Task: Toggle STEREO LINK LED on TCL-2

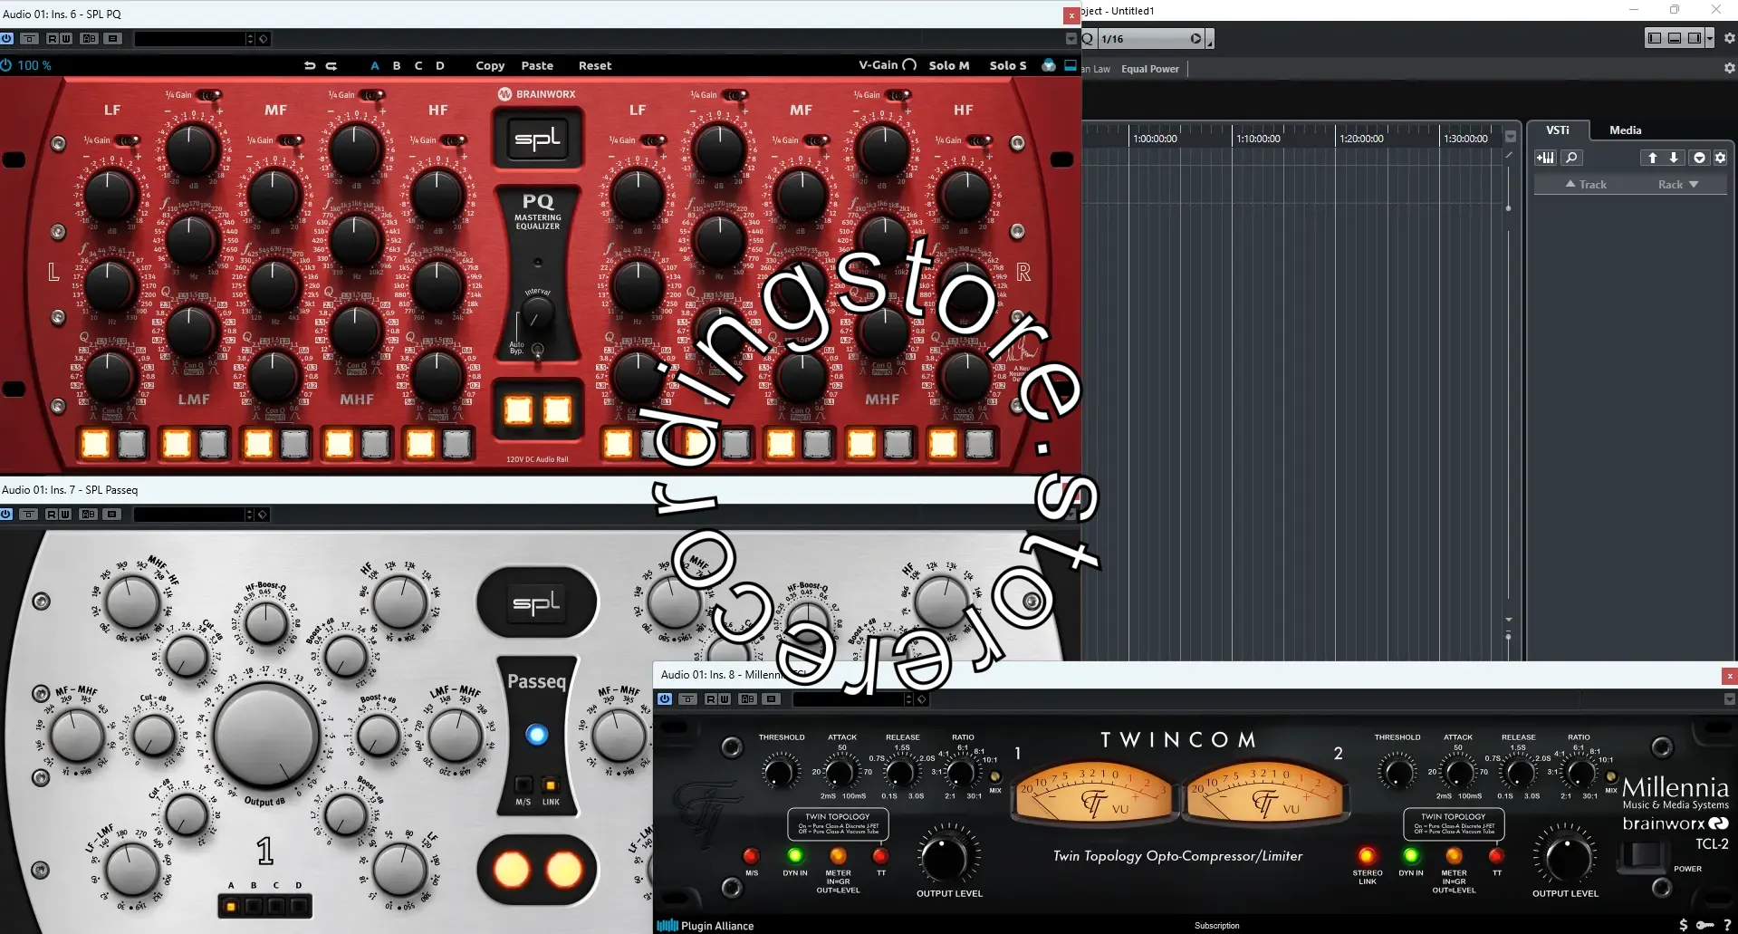Action: (x=1367, y=855)
